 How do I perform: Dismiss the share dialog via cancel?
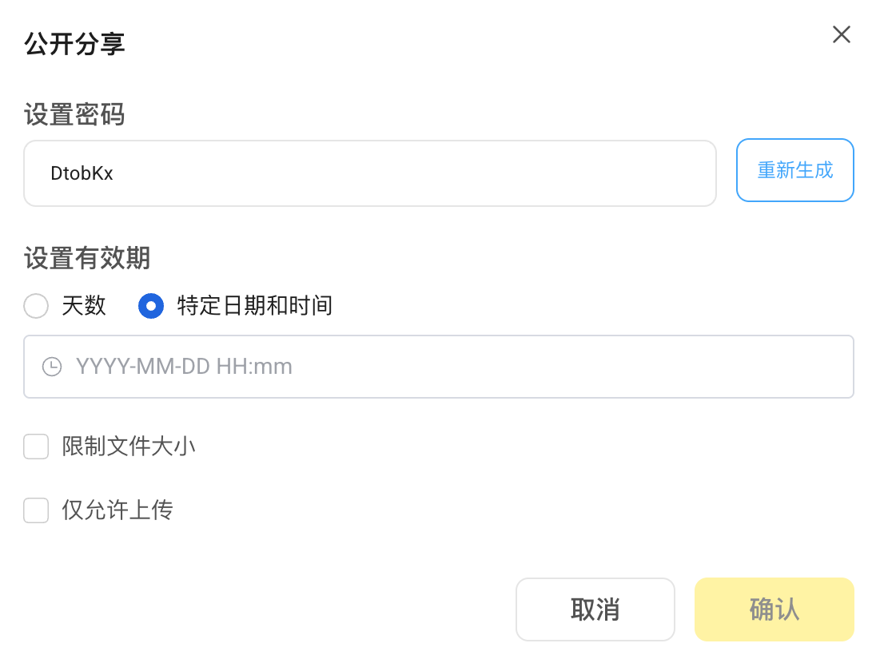tap(595, 609)
